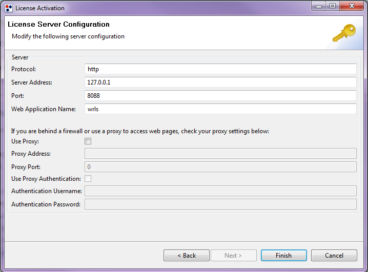
Task: Click the License Server Configuration heading
Action: tap(58, 24)
